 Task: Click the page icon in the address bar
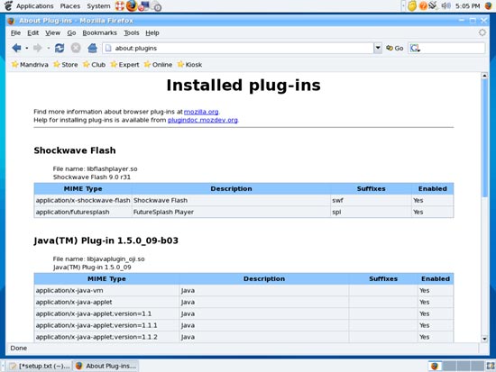click(x=108, y=48)
